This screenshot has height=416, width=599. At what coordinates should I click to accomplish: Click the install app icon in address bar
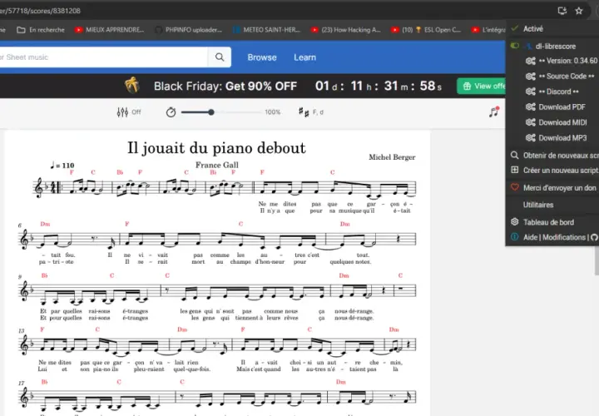(x=562, y=11)
